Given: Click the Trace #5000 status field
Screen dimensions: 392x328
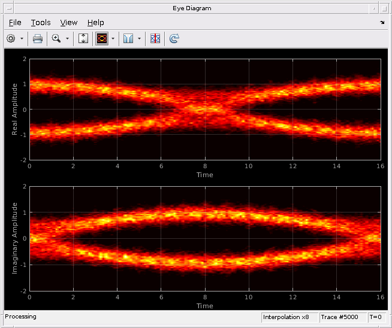Looking at the screenshot, I should (343, 317).
